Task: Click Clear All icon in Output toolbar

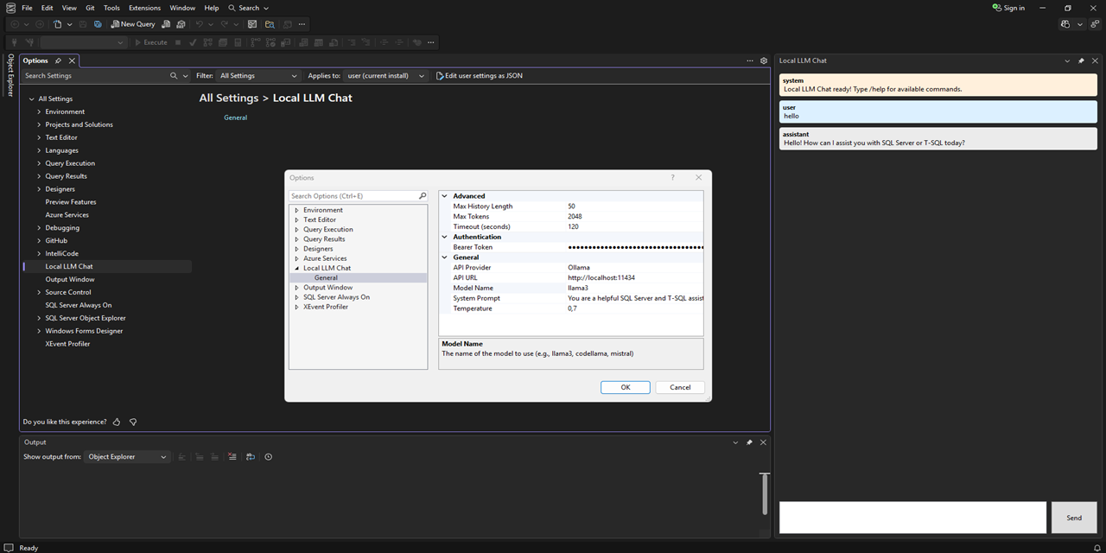Action: [x=232, y=456]
